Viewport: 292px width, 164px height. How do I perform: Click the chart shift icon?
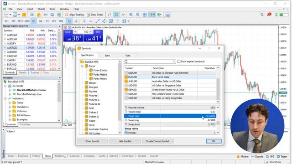159,15
